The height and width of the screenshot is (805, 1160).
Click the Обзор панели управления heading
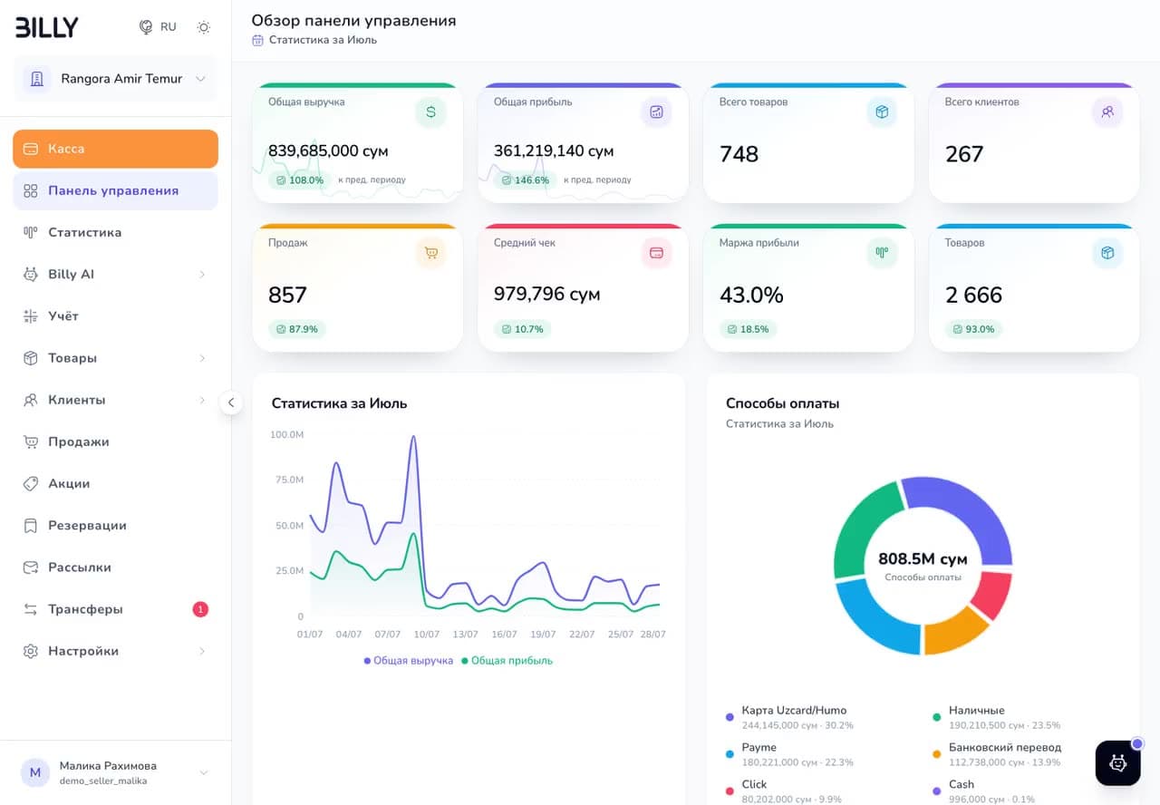point(353,20)
